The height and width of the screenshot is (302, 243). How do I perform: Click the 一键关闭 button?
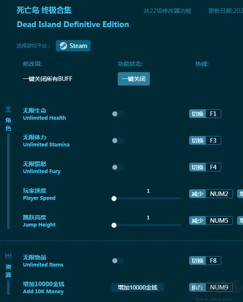click(134, 79)
